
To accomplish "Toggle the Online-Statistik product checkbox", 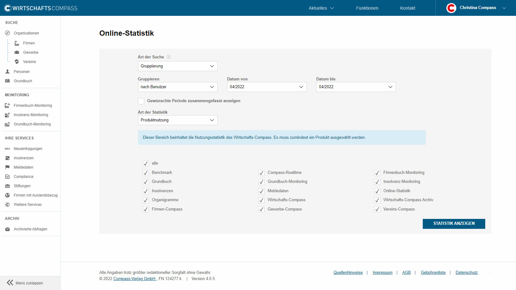I will (x=377, y=191).
